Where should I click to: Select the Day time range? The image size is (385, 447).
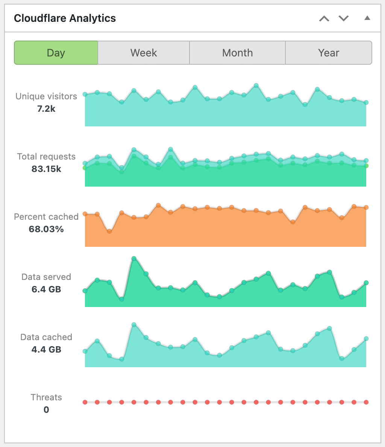(x=56, y=53)
